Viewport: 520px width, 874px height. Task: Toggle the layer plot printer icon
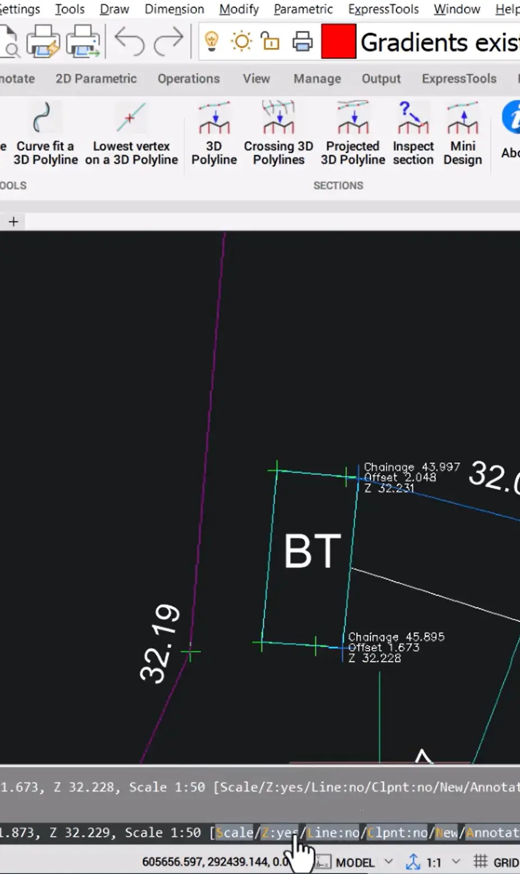coord(302,42)
